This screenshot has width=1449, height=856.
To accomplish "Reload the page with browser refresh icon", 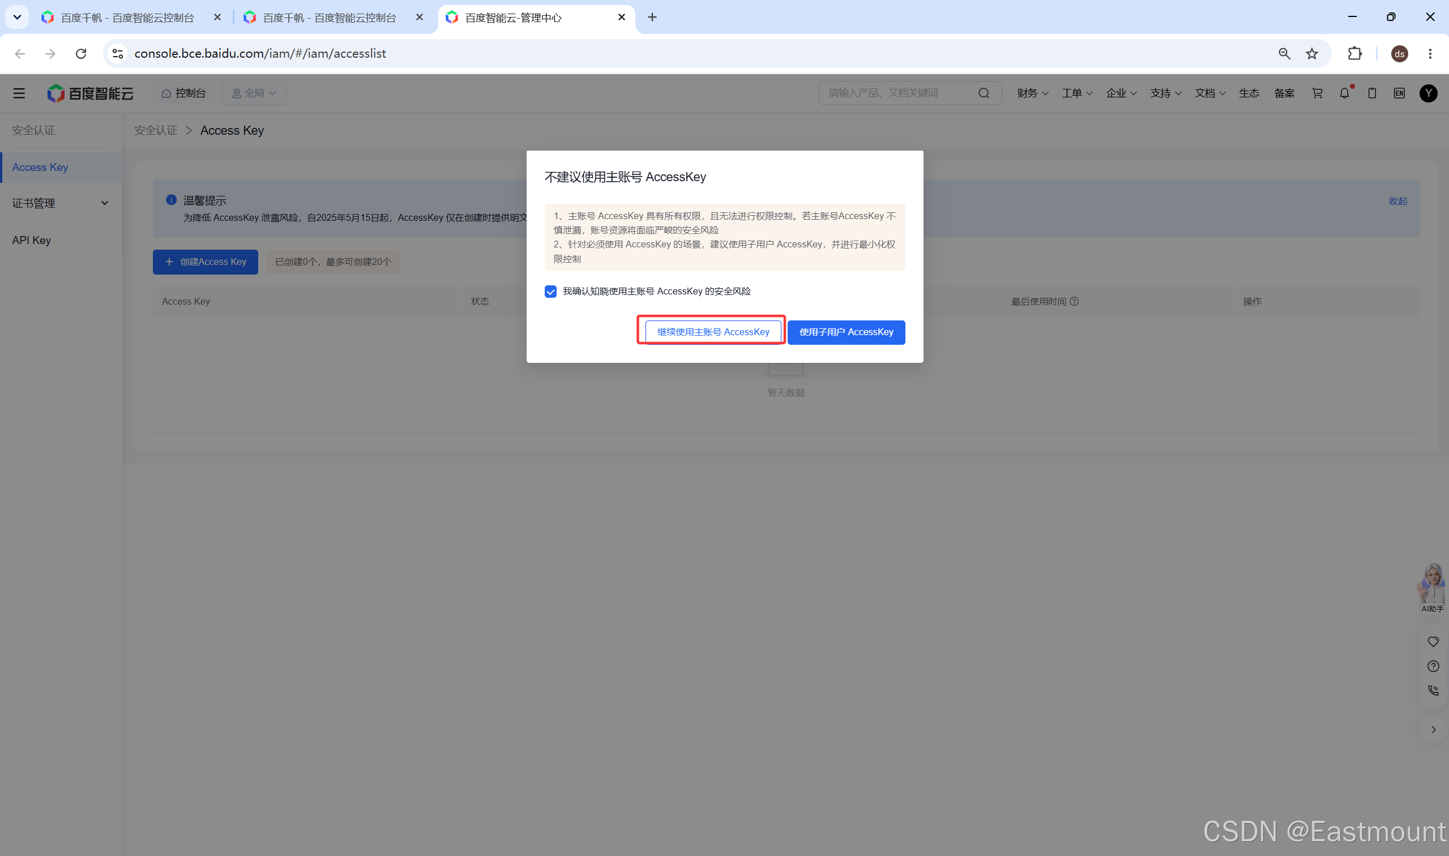I will 81,53.
